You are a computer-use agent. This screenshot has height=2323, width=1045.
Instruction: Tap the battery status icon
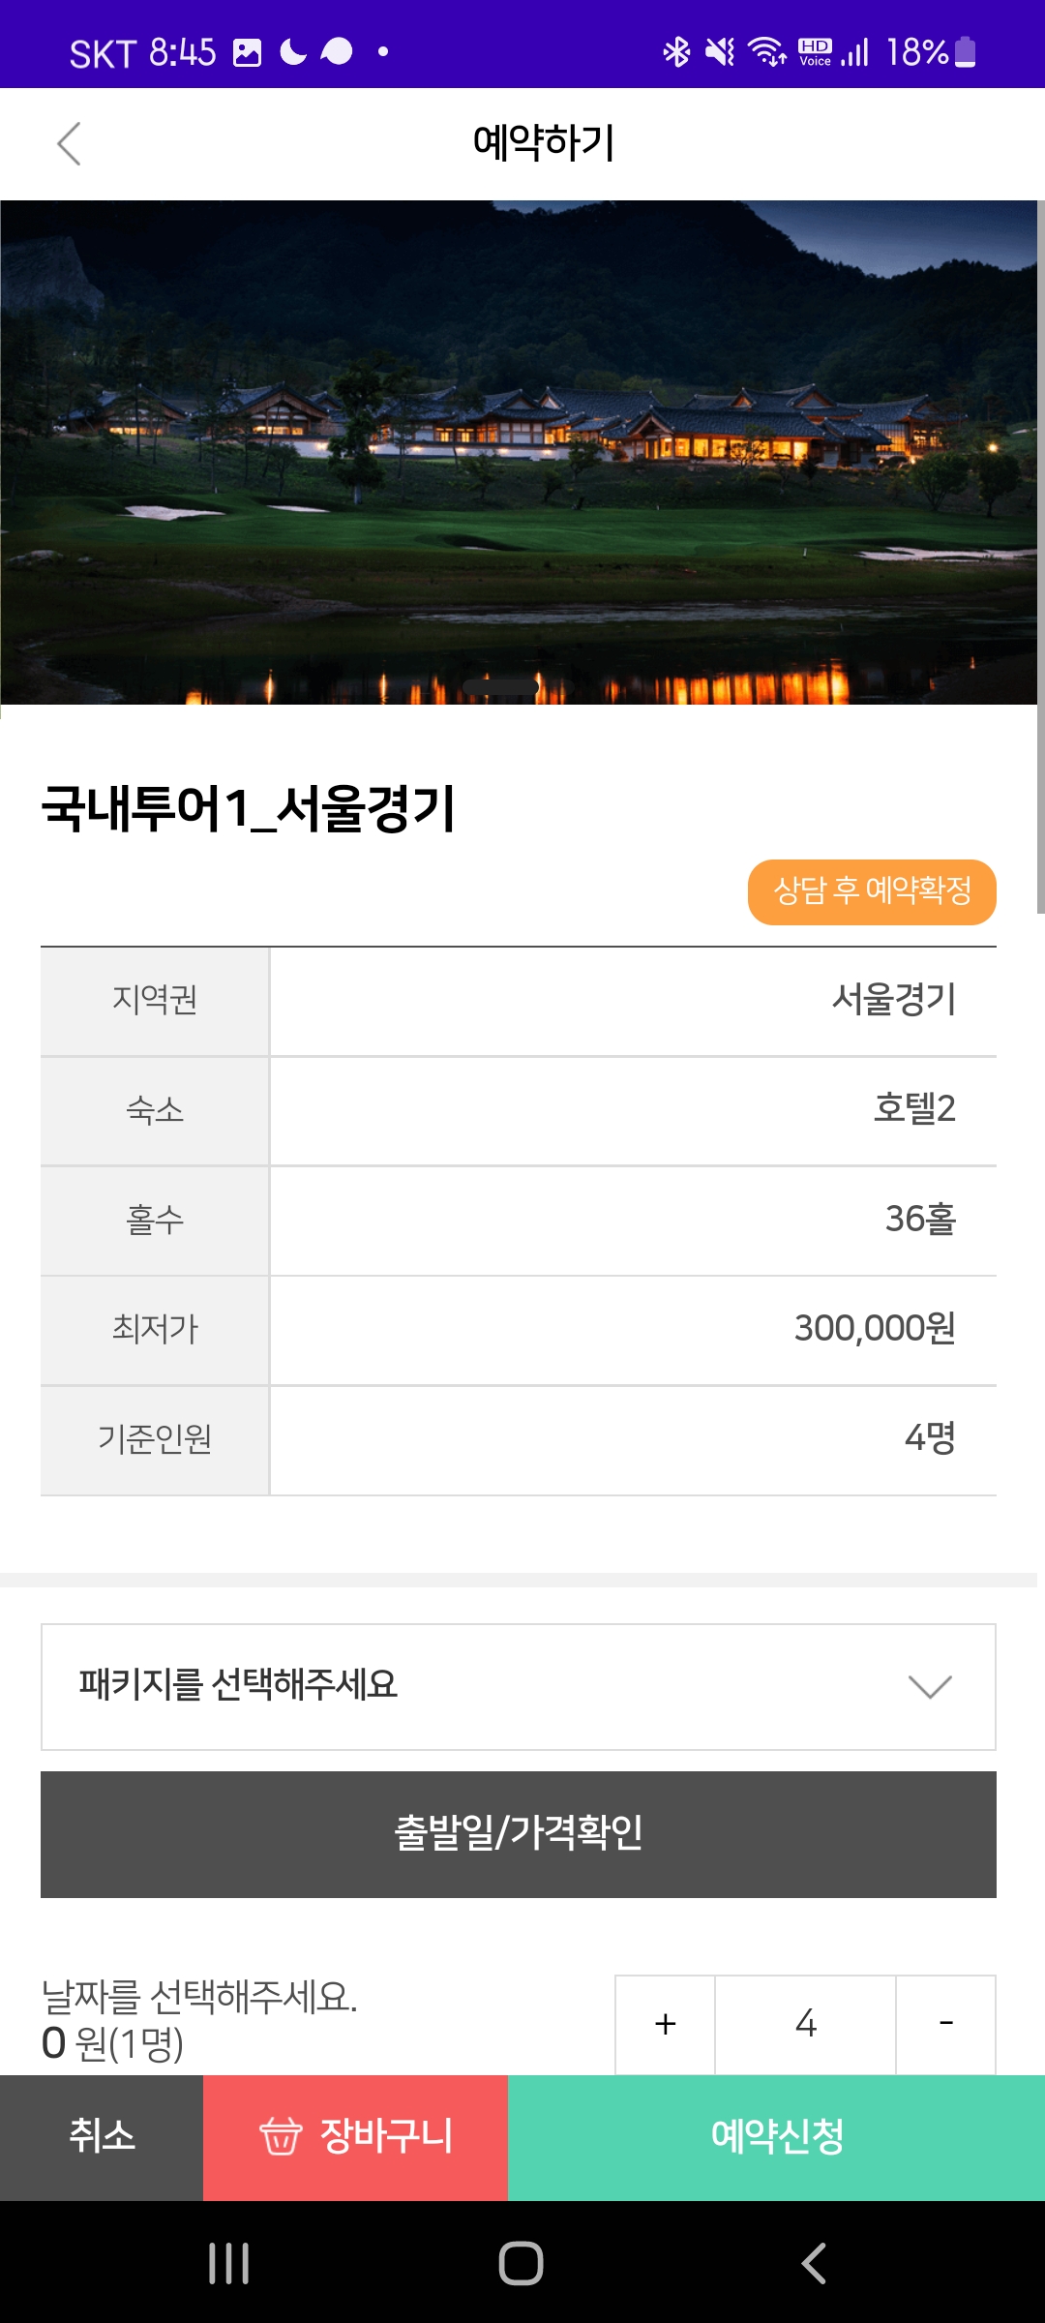(x=966, y=51)
